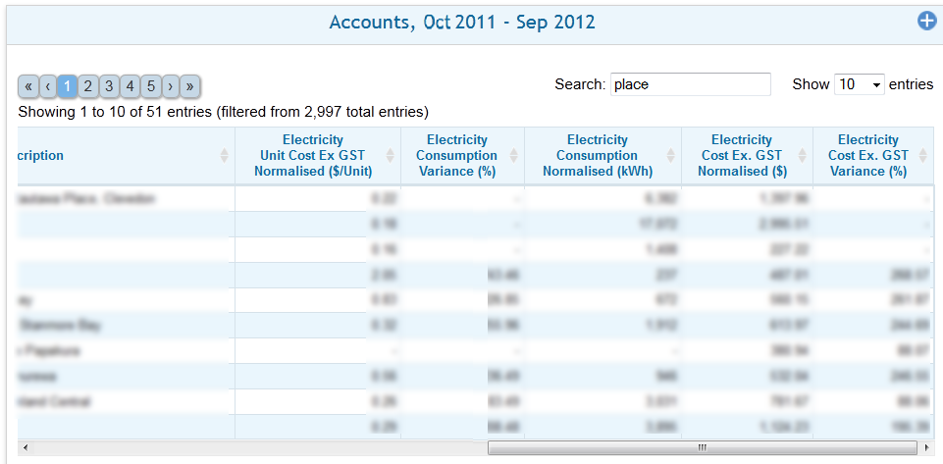Sort by Electricity Unit Cost column arrows
This screenshot has width=943, height=464.
pos(391,156)
